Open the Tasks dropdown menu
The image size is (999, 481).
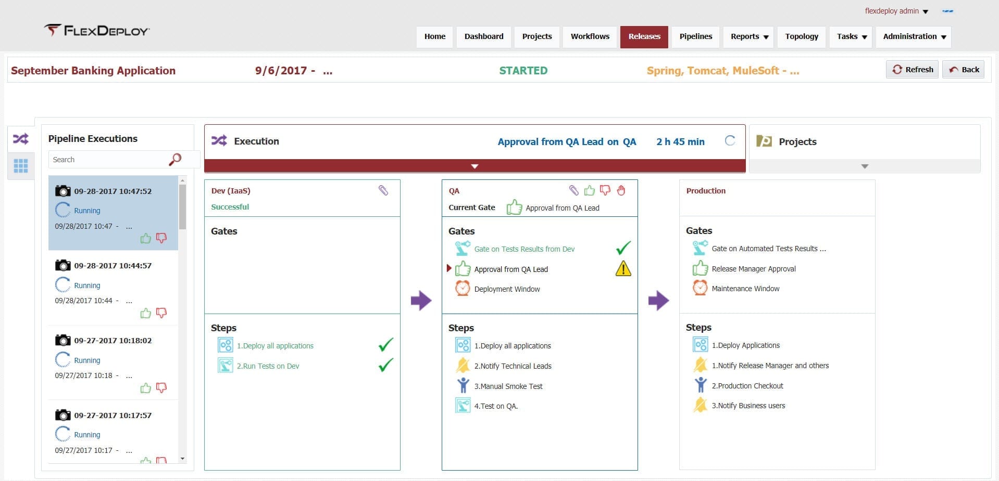point(851,36)
